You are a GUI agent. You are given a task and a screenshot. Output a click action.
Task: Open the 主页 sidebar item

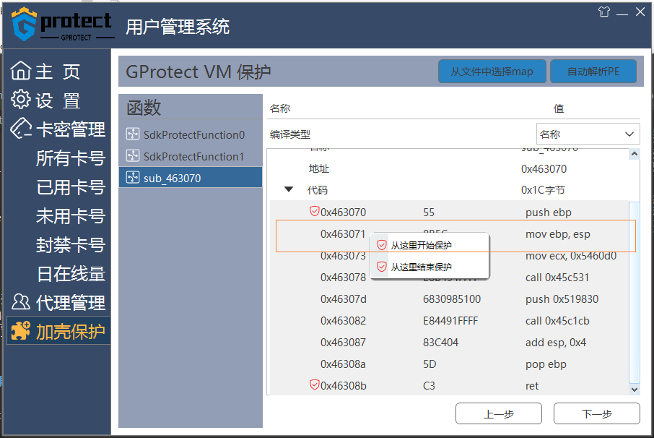(x=58, y=71)
